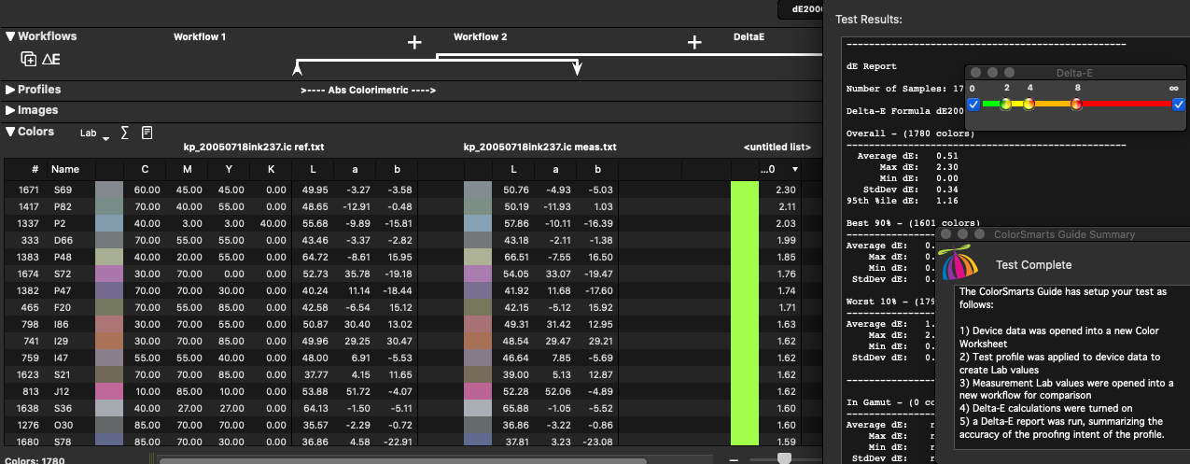The height and width of the screenshot is (464, 1190).
Task: Toggle the left checkbox at 0 in Delta-E
Action: coord(973,105)
